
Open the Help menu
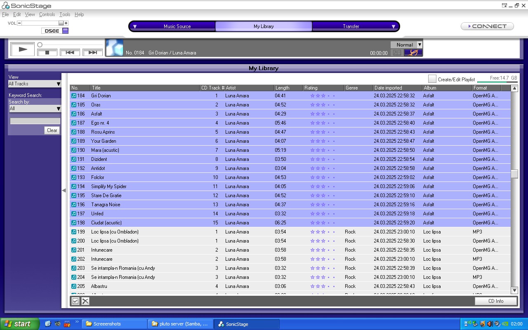79,14
